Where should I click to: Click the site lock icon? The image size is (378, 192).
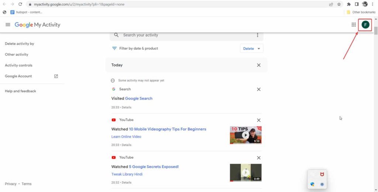coord(30,4)
